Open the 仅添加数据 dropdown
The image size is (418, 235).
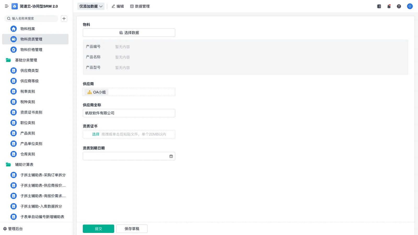(91, 6)
